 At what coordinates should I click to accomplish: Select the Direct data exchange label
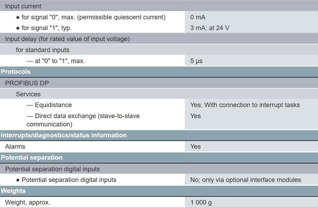[x=83, y=120]
